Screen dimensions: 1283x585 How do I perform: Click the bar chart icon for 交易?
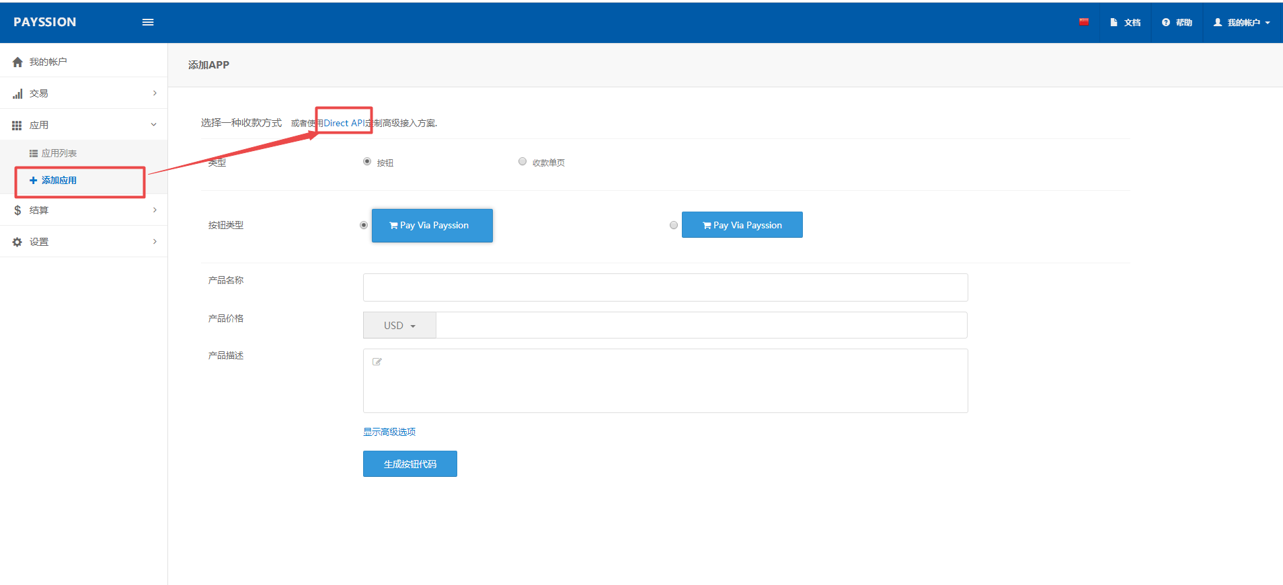point(17,94)
